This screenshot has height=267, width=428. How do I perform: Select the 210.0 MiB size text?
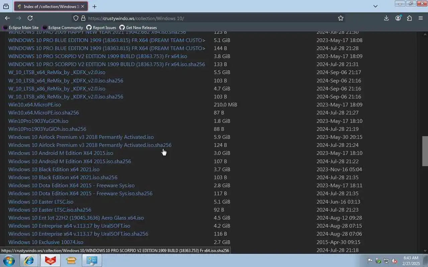pyautogui.click(x=225, y=105)
